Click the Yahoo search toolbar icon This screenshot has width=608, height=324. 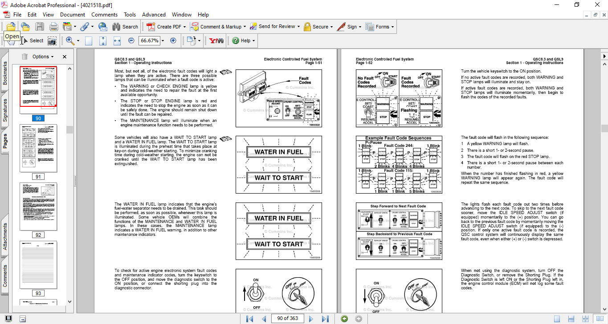(216, 40)
